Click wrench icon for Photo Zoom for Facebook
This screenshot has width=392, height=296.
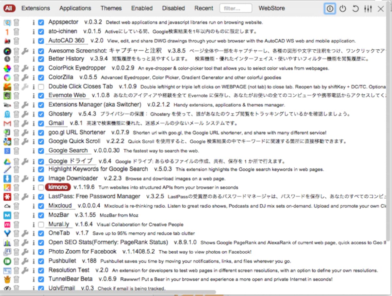pos(25,252)
